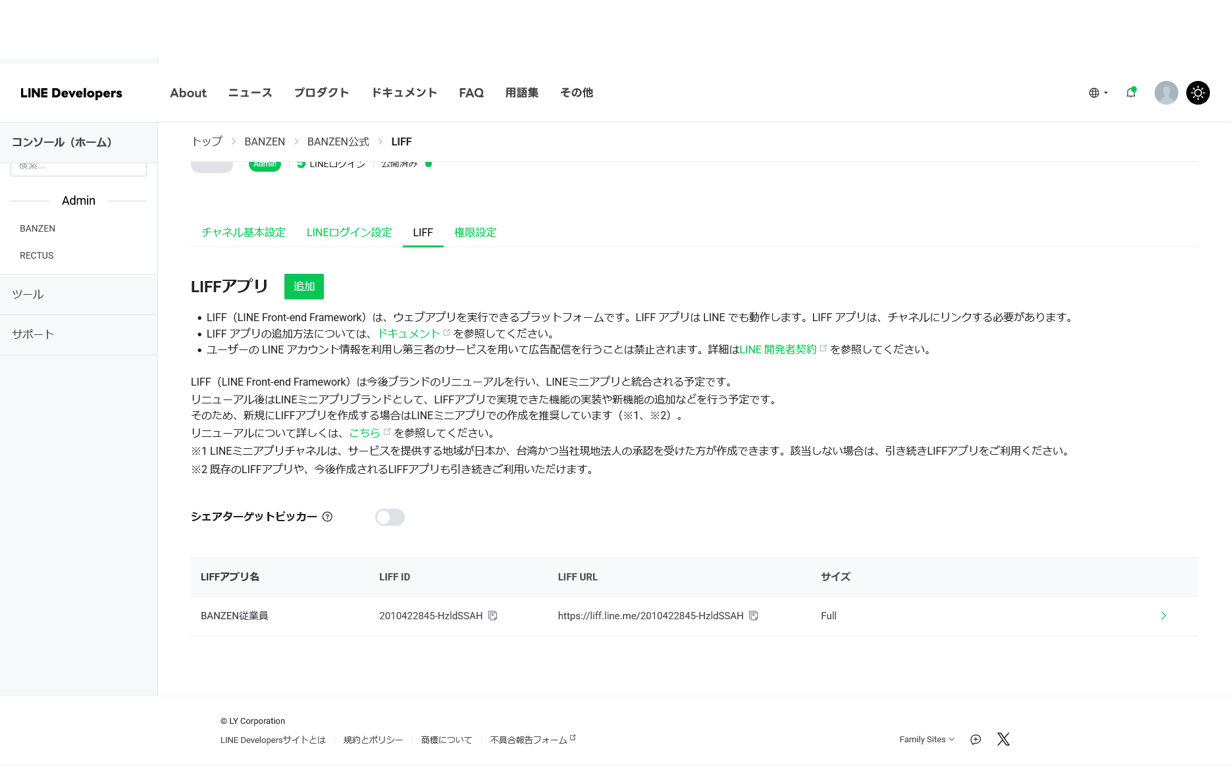Click the LINE Developers logo
This screenshot has width=1231, height=766.
click(71, 93)
